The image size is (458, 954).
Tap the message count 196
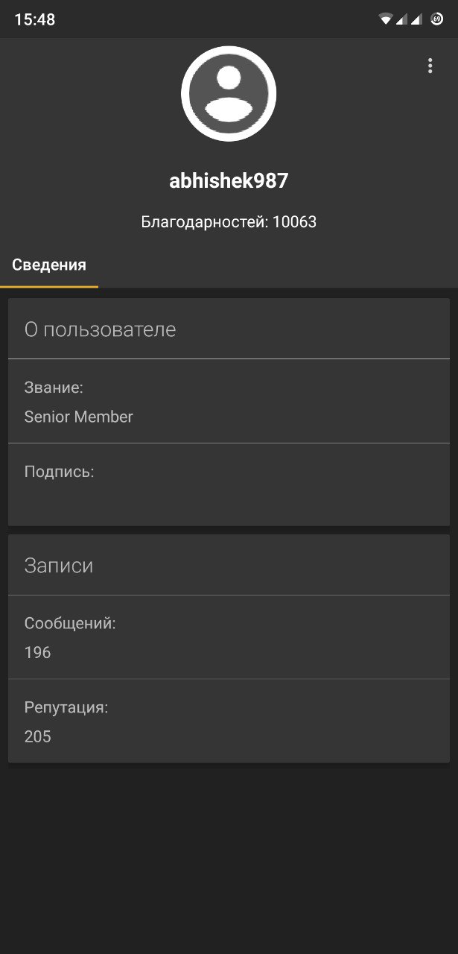[x=37, y=652]
